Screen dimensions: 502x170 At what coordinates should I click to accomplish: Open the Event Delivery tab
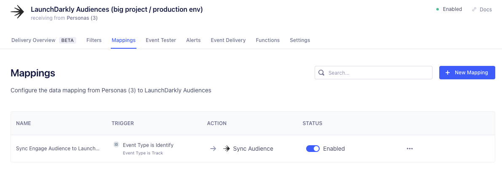click(228, 40)
